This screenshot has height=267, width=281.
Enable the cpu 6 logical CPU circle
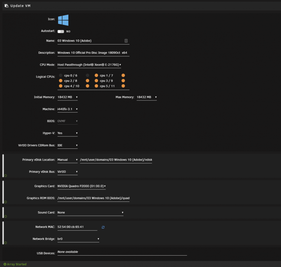pyautogui.click(x=88, y=75)
